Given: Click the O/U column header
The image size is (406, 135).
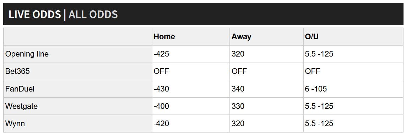Looking at the screenshot, I should 312,37.
